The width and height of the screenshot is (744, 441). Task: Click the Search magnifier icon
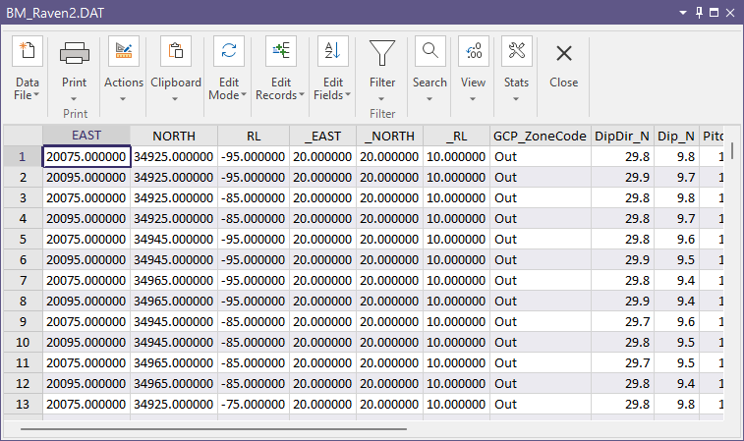click(x=429, y=52)
